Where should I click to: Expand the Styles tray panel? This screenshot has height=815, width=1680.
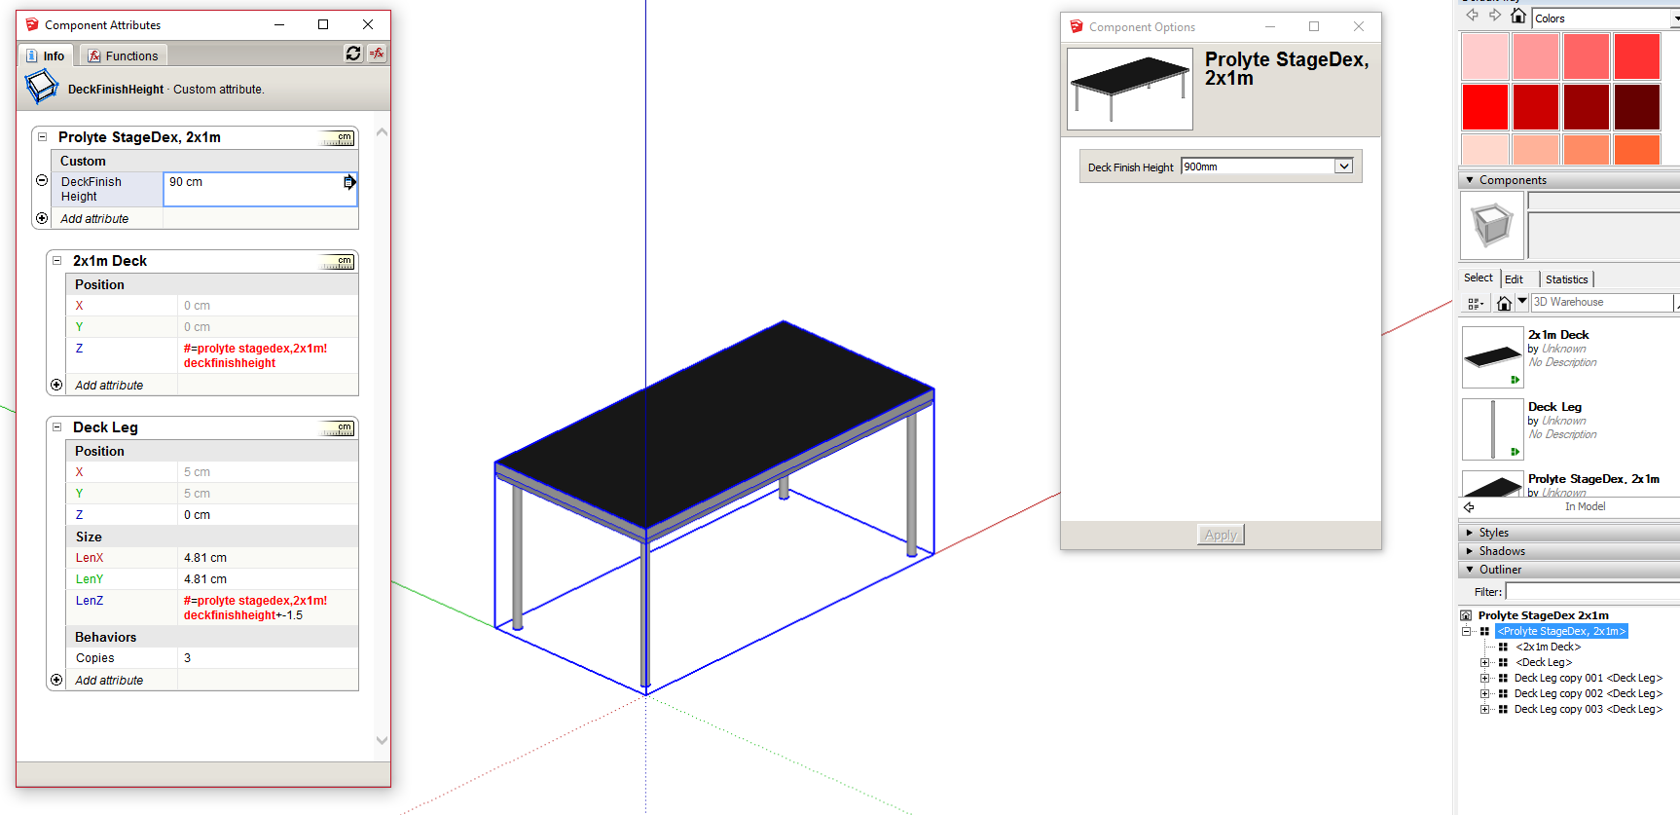point(1469,533)
